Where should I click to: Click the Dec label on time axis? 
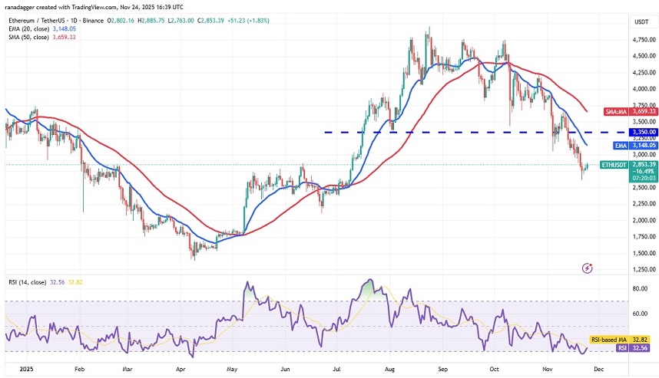point(598,367)
